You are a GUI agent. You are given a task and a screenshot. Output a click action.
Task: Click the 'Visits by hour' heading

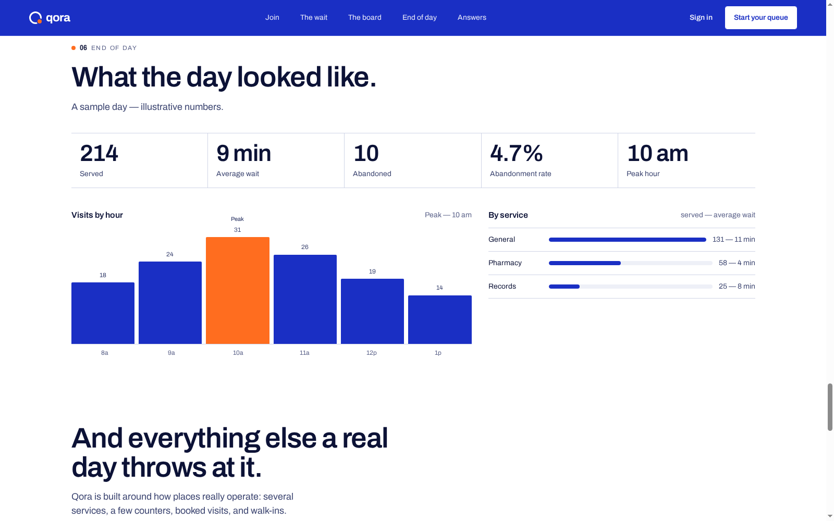pos(97,215)
